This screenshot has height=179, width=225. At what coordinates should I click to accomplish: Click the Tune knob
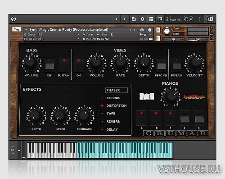(x=166, y=31)
